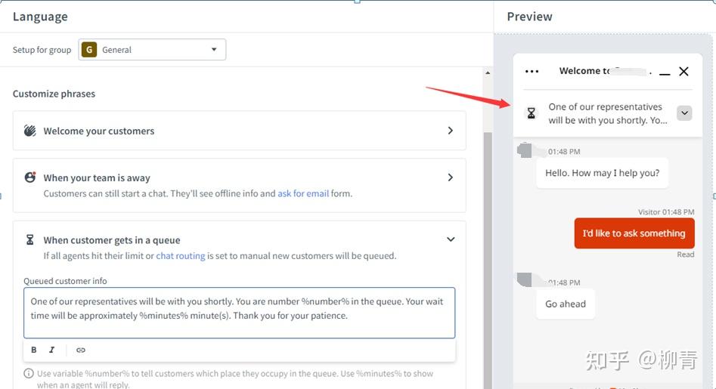Click the Italic formatting icon
This screenshot has width=716, height=389.
coord(51,350)
